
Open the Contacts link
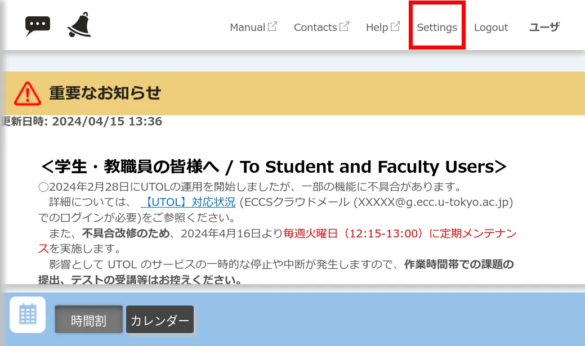pyautogui.click(x=316, y=27)
